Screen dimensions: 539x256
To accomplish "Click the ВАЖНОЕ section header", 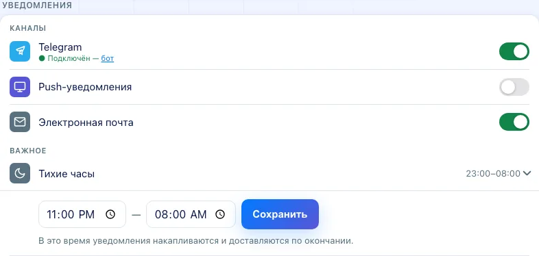I will (28, 151).
